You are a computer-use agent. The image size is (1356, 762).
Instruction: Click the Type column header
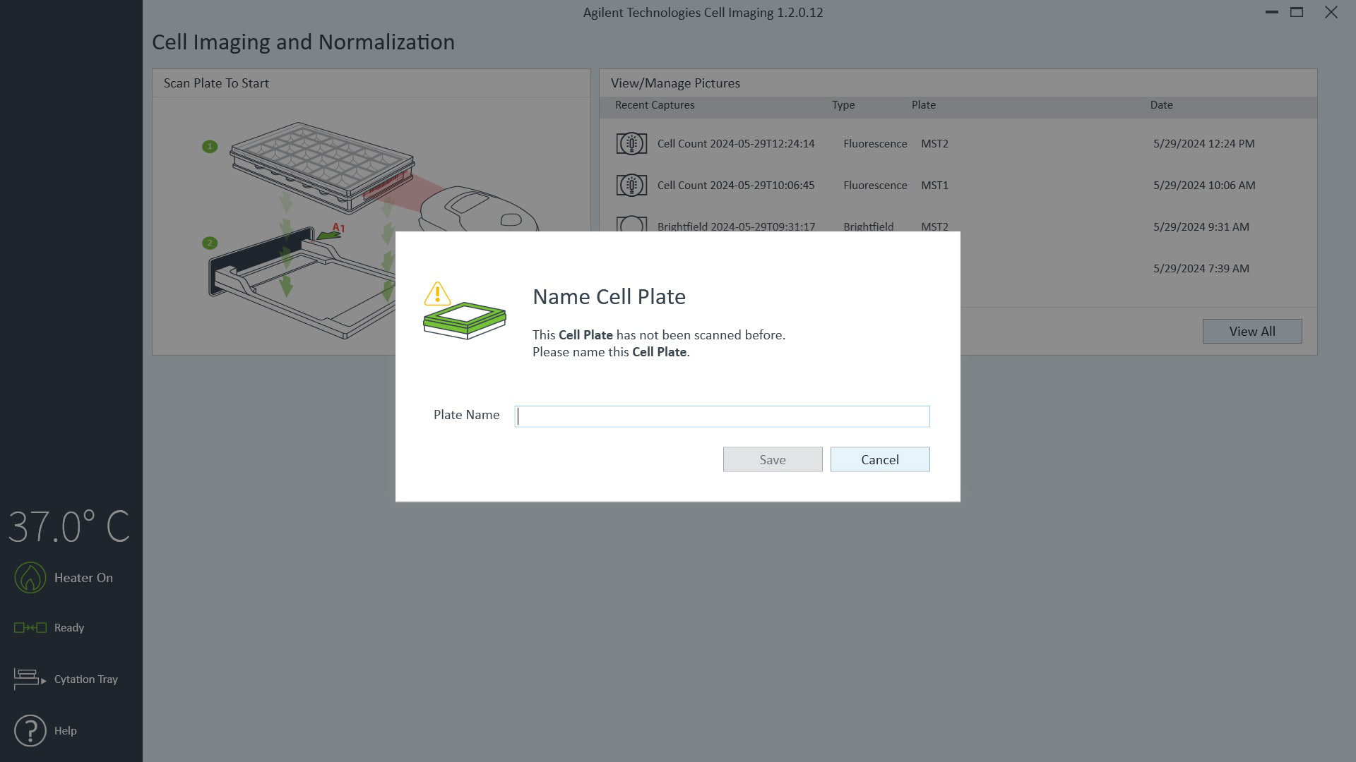(843, 105)
